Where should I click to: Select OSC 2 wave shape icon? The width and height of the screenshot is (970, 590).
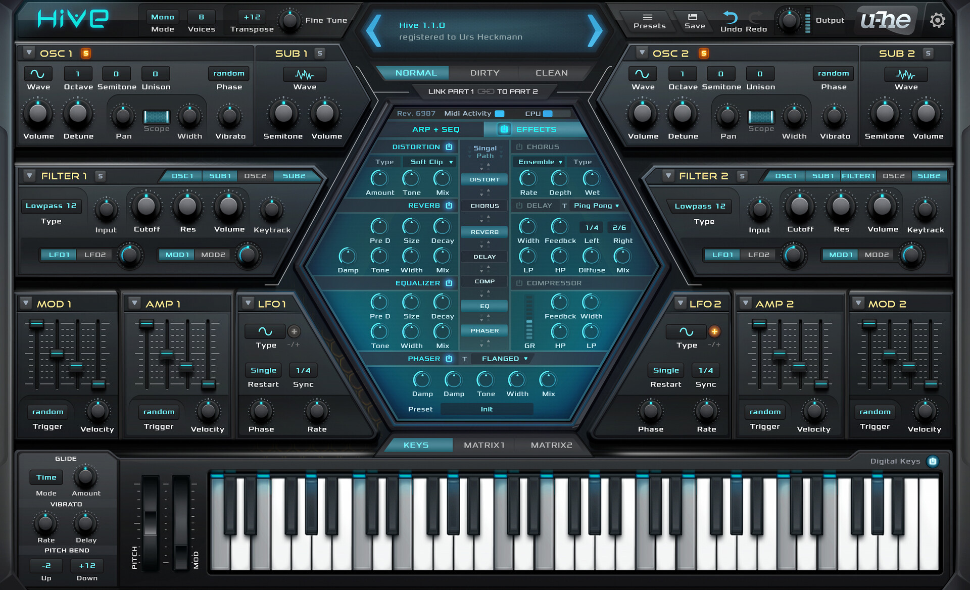[x=642, y=74]
